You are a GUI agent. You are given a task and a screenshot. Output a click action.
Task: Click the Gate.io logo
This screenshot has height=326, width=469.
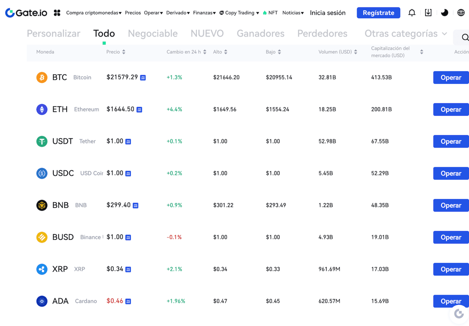(x=26, y=13)
